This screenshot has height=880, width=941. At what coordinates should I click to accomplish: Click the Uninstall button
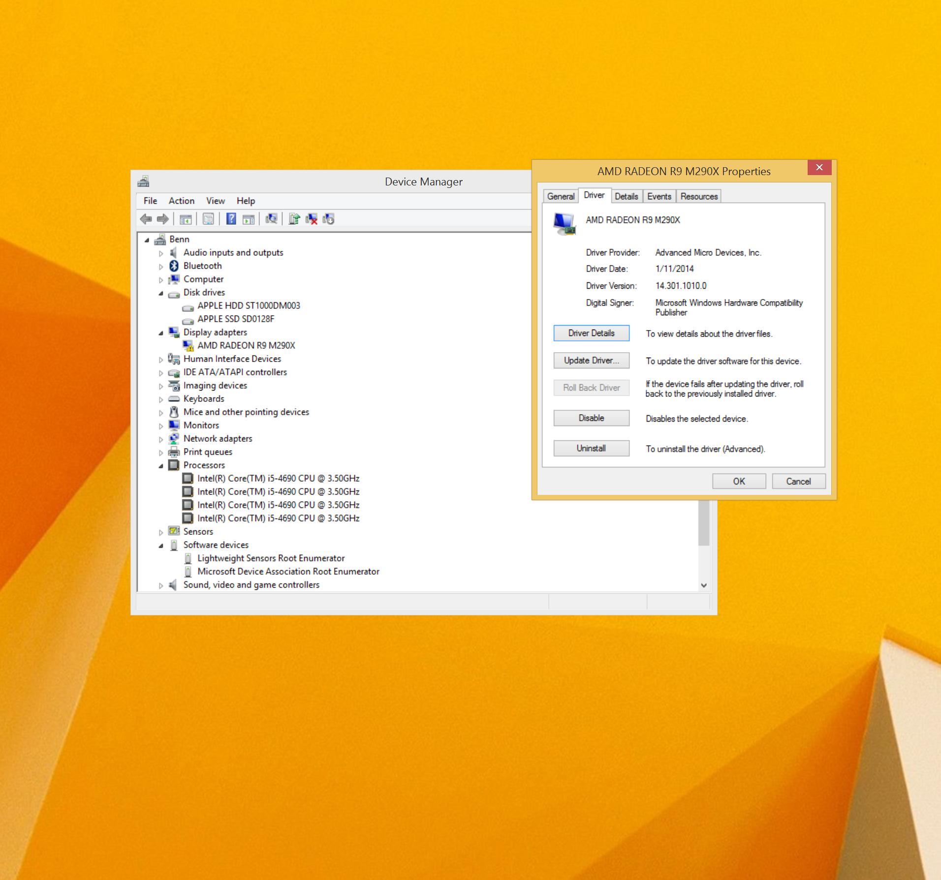tap(591, 448)
